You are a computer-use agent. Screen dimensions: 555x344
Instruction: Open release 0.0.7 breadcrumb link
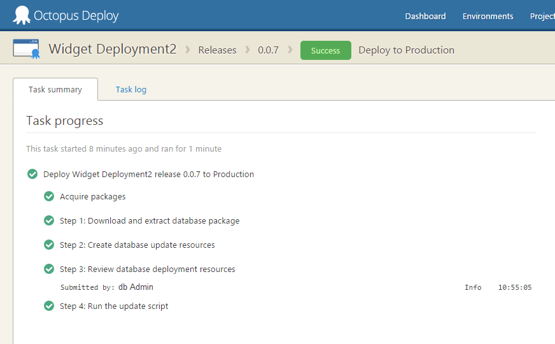[268, 50]
